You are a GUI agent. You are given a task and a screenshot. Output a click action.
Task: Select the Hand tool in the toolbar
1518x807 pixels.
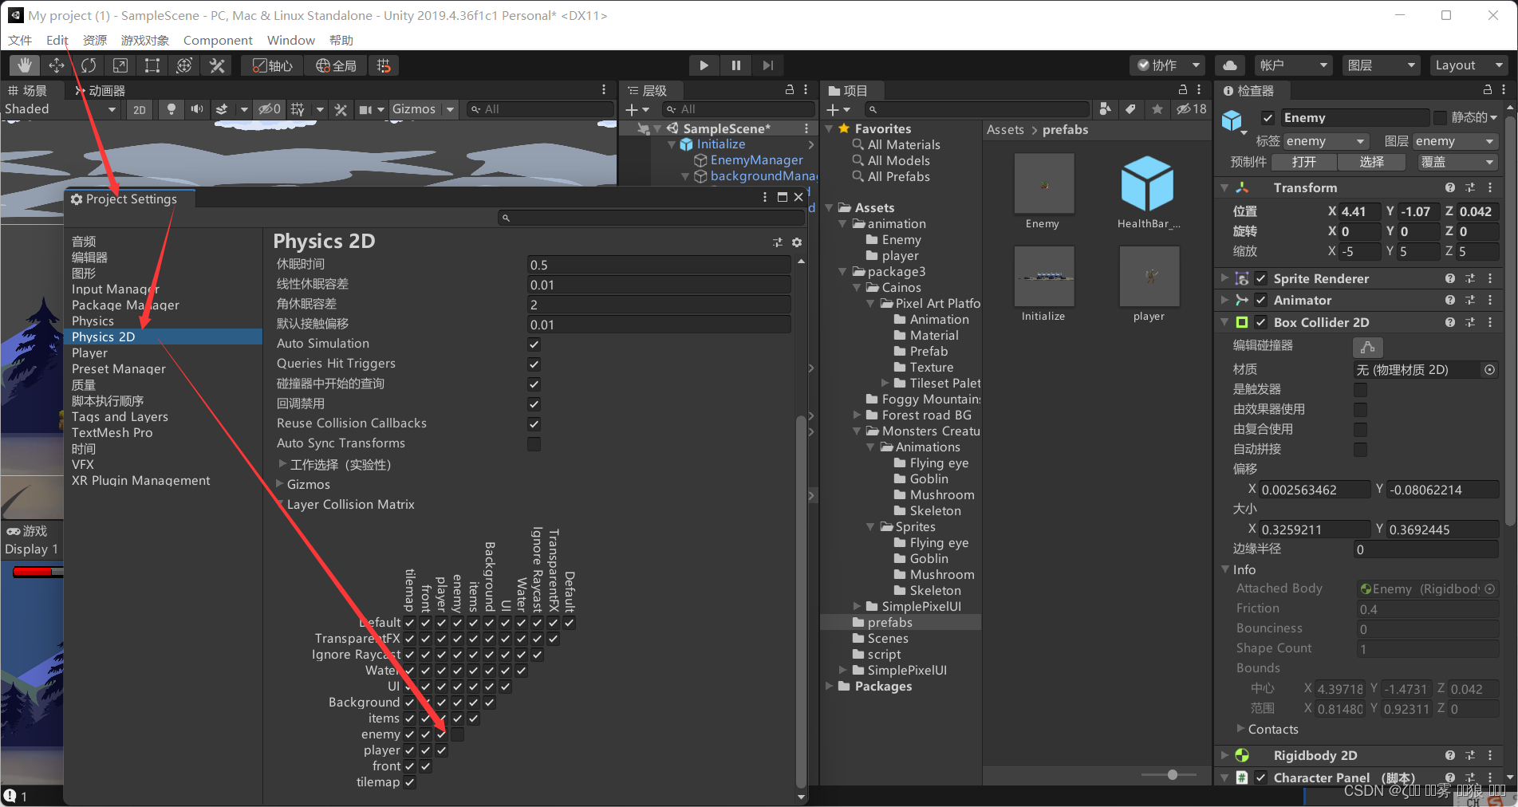24,65
